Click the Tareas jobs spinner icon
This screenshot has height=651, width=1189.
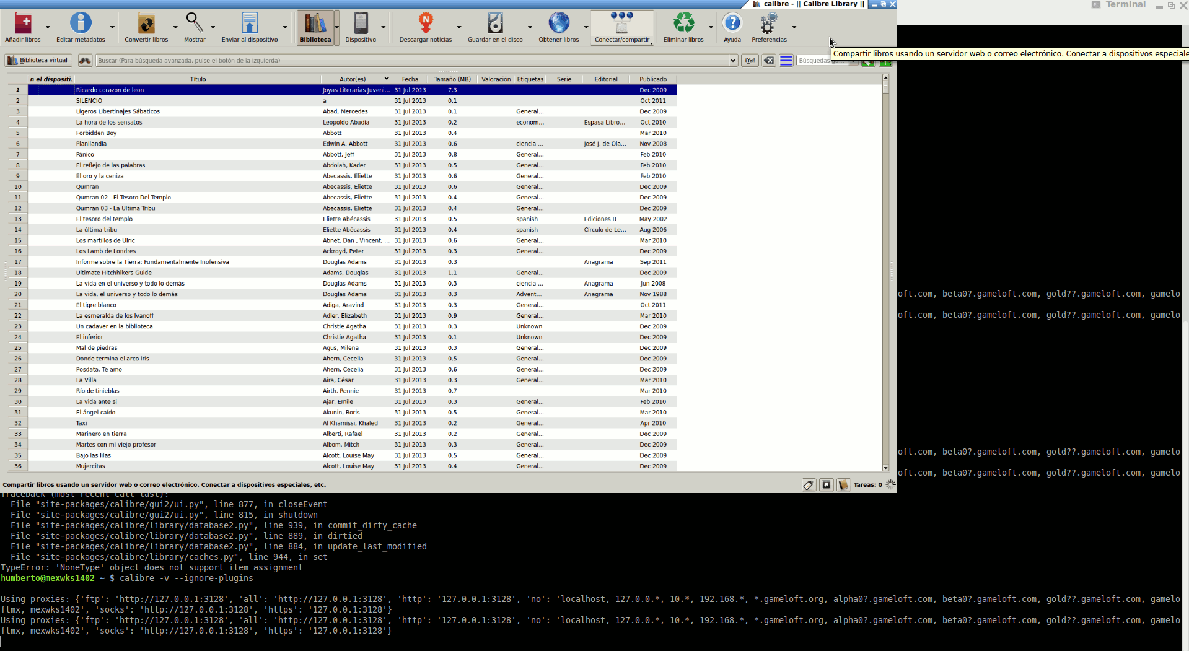click(890, 484)
